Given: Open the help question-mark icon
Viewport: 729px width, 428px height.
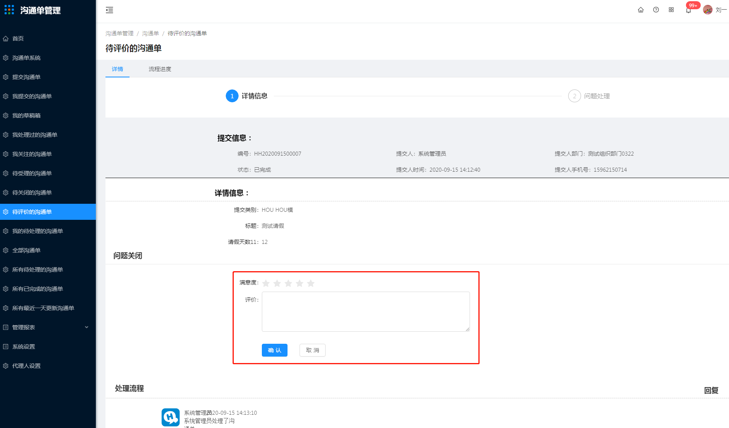Looking at the screenshot, I should (656, 10).
